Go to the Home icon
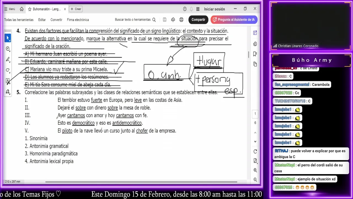 [22, 9]
